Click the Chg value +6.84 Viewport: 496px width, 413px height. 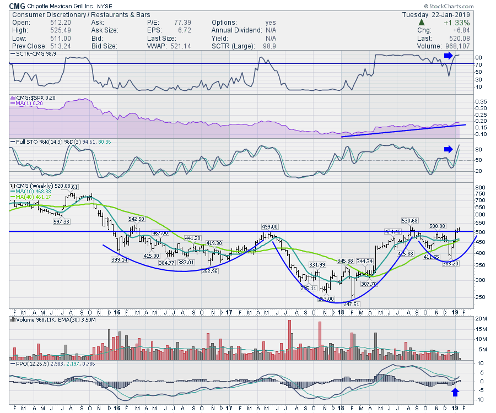461,30
